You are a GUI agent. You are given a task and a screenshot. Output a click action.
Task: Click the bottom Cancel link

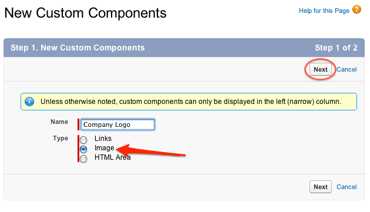(x=347, y=187)
